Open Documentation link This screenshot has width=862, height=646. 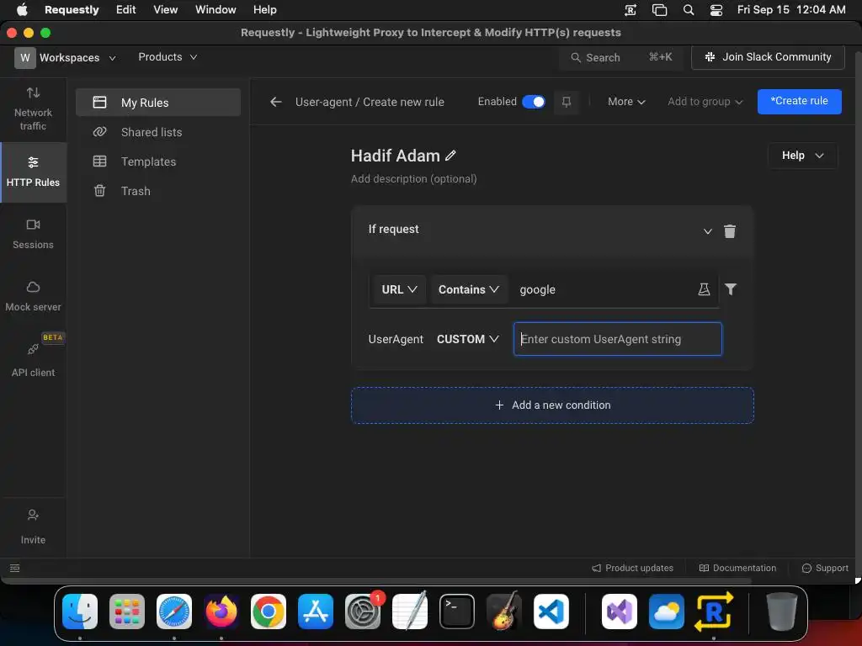pos(737,568)
